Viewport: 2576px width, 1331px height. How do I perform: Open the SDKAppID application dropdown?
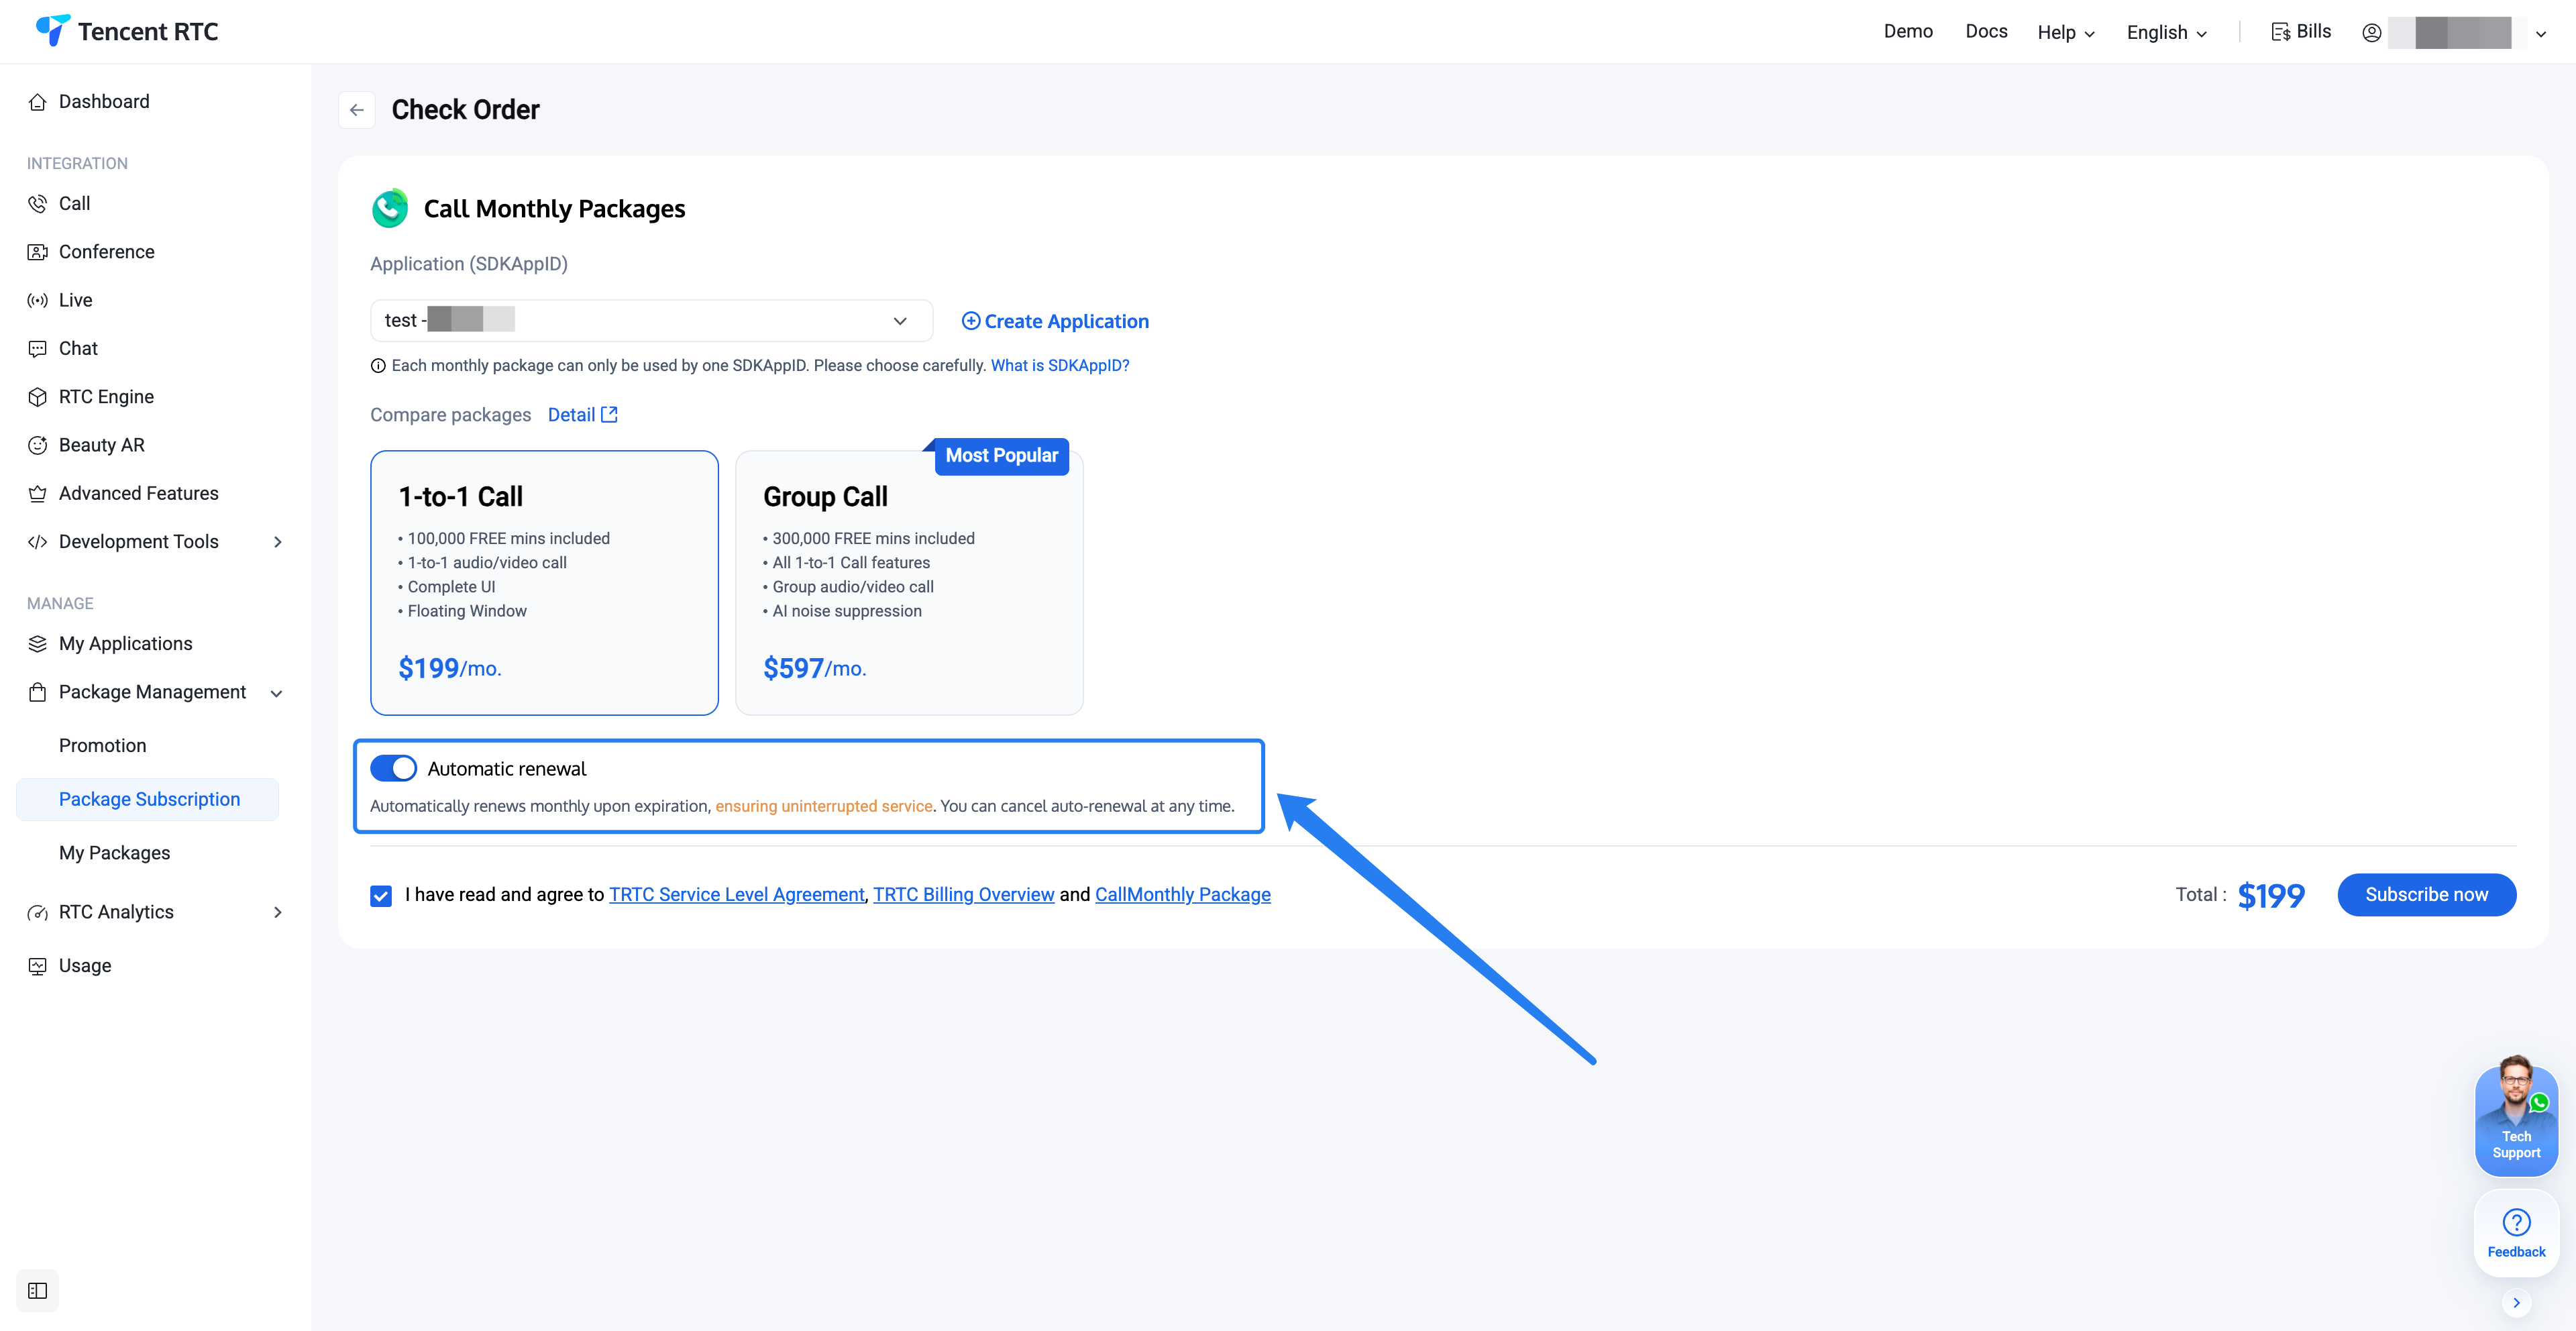coord(651,321)
